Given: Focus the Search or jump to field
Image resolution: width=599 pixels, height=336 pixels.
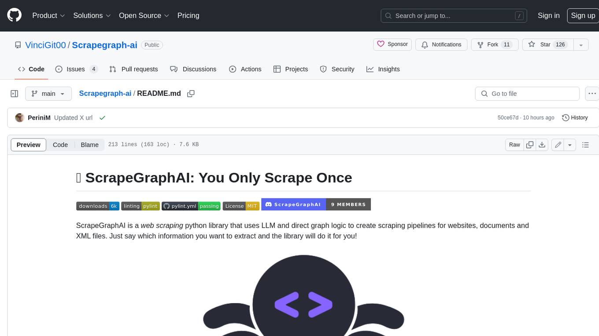Looking at the screenshot, I should point(454,15).
